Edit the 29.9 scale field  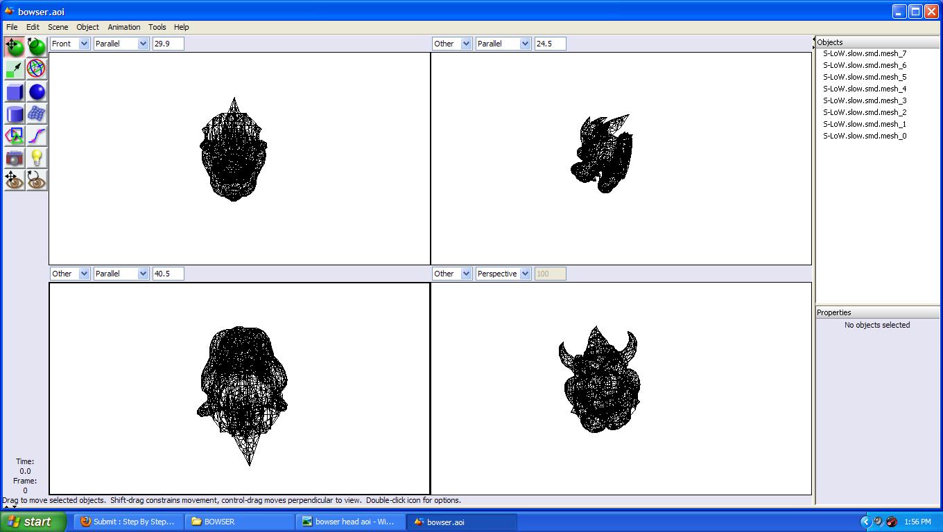(x=168, y=44)
